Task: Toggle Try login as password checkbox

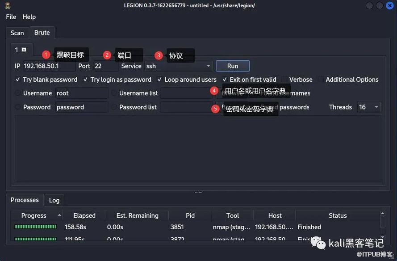Action: (85, 80)
